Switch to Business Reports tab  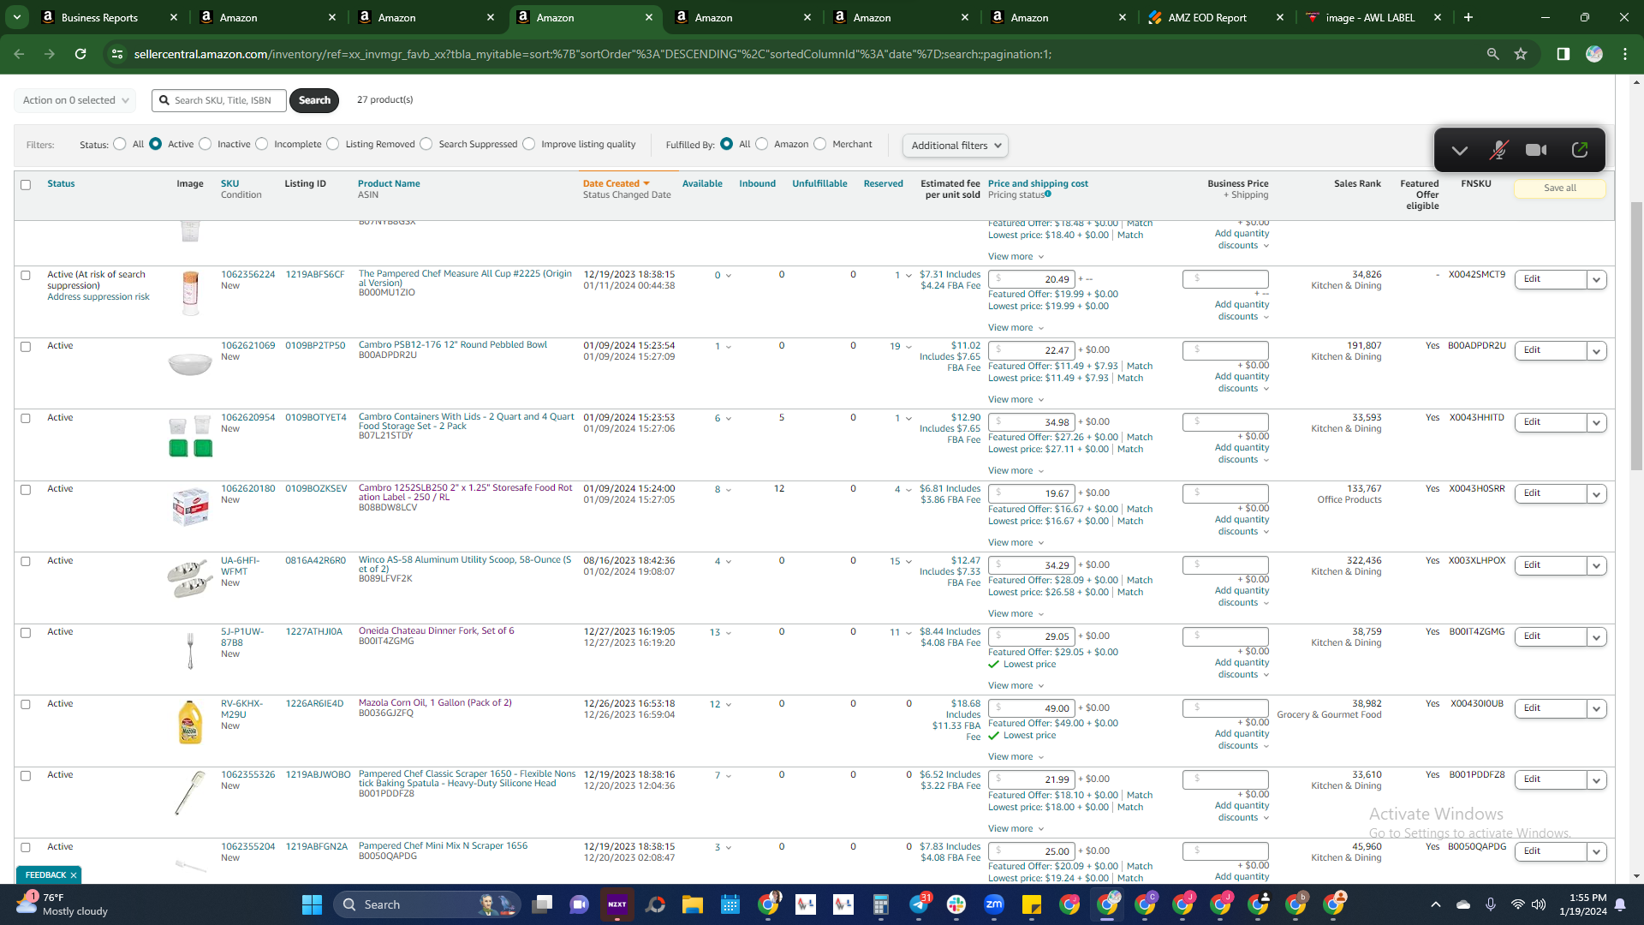98,17
